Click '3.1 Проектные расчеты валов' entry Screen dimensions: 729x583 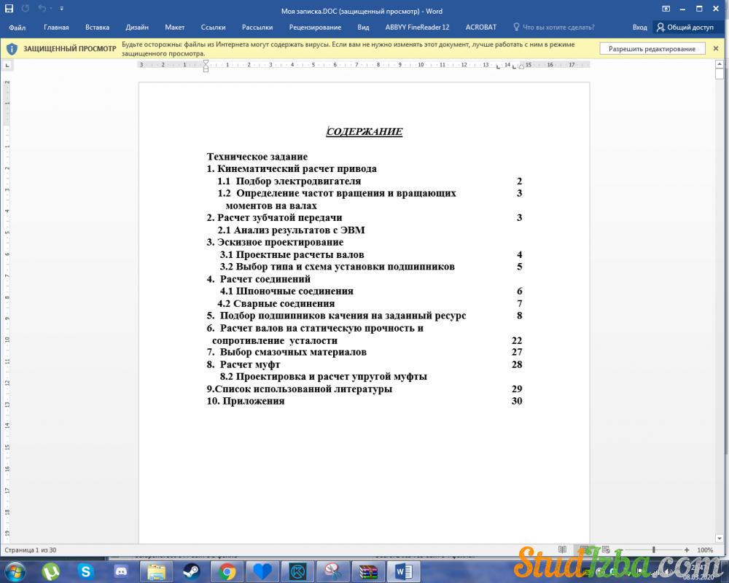[292, 255]
